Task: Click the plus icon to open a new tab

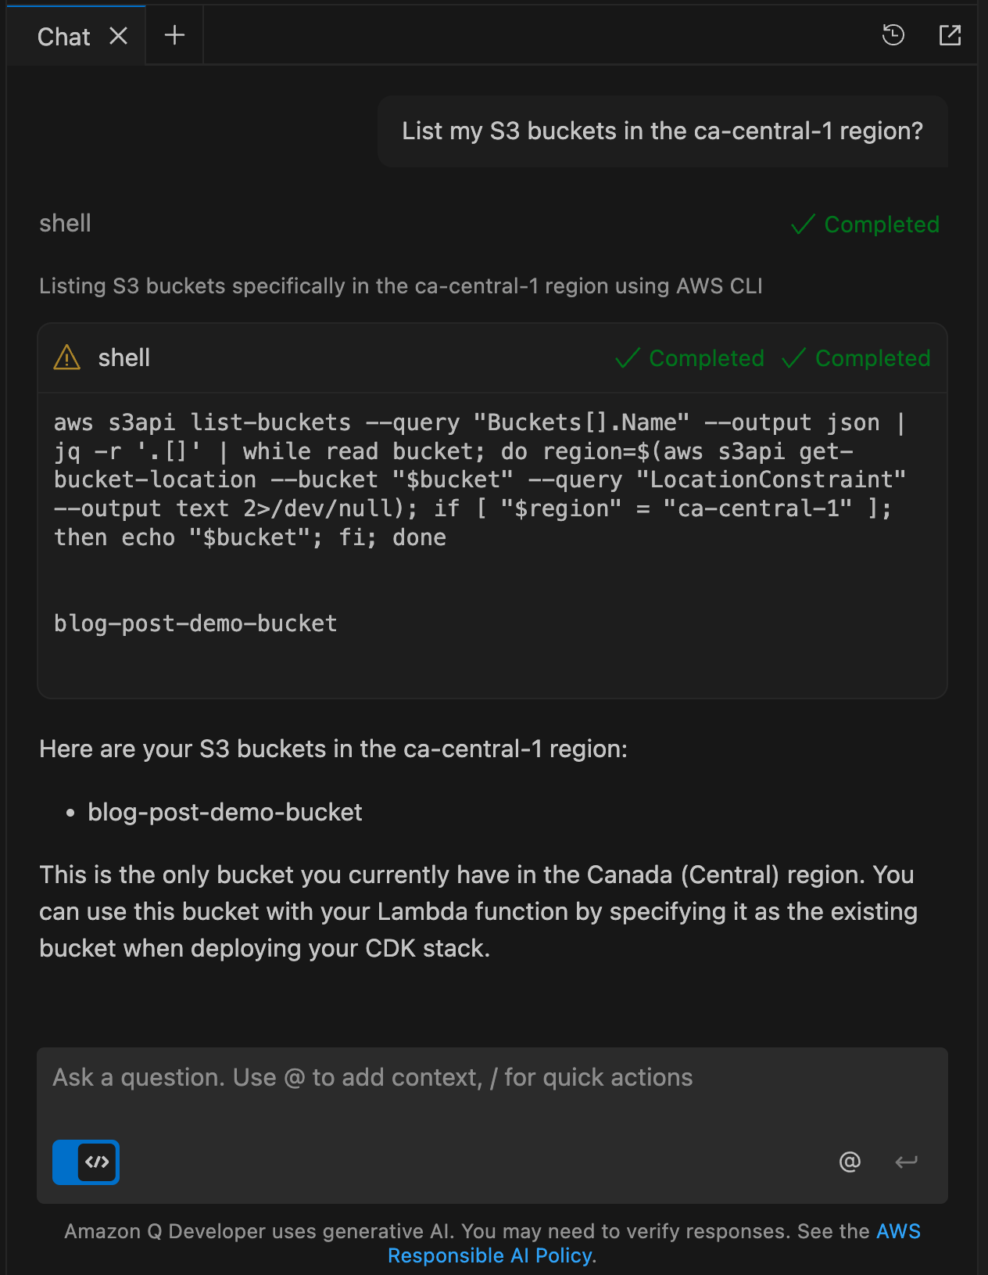Action: 174,34
